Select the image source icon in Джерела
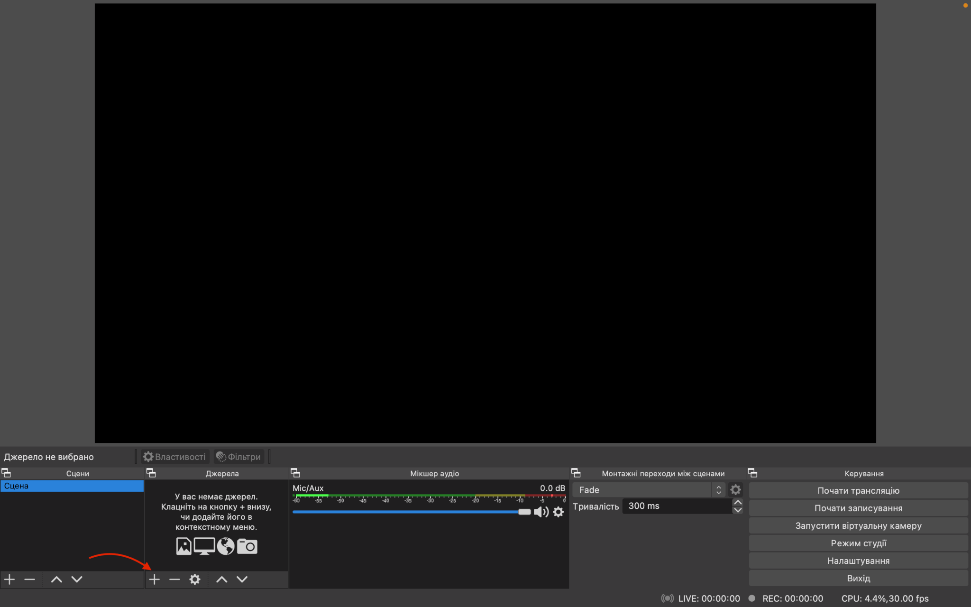Screen dimensions: 971x607 tap(183, 546)
